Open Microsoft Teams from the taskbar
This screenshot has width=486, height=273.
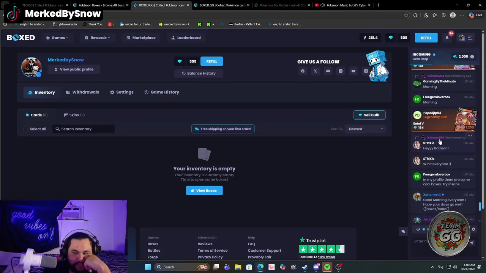pyautogui.click(x=227, y=267)
